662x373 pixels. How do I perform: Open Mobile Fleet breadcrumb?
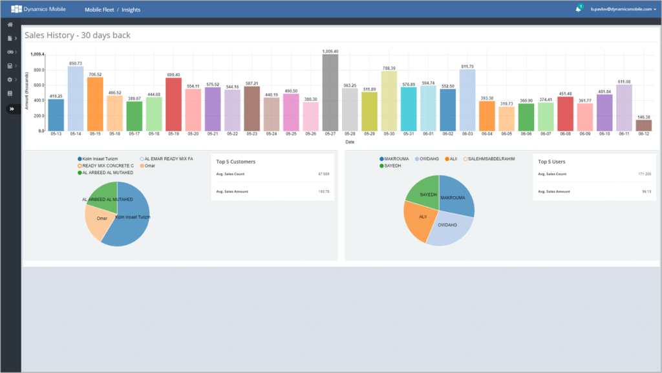click(x=99, y=10)
